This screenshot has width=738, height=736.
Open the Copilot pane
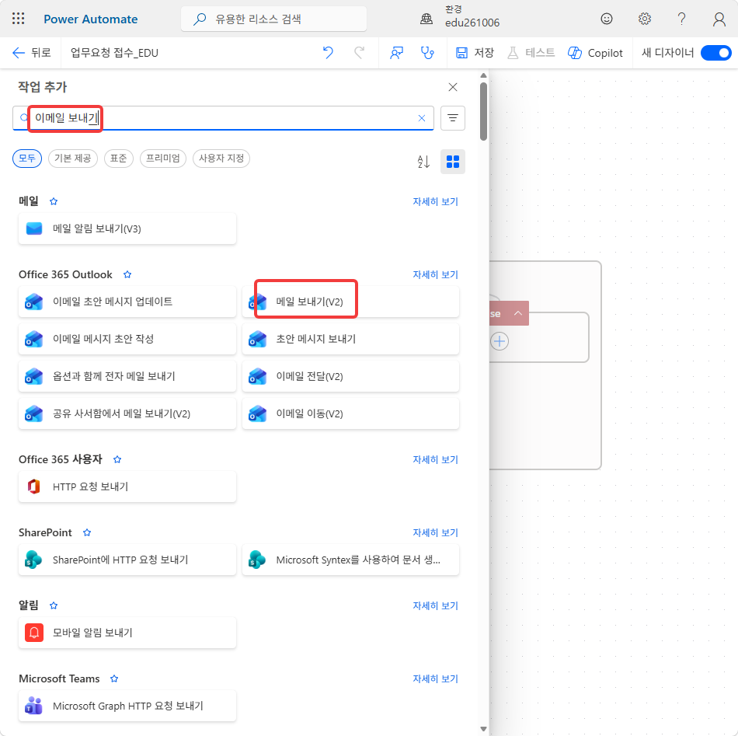[595, 53]
